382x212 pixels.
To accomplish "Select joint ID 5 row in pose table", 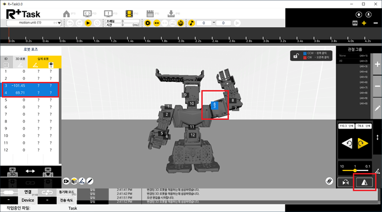I will (30, 100).
